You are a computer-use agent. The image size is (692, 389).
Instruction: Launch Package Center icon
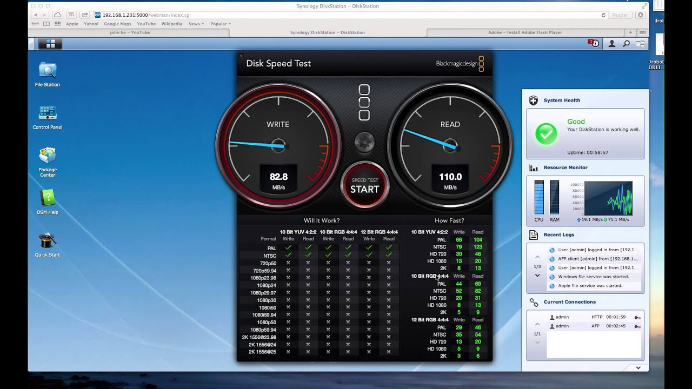point(48,162)
